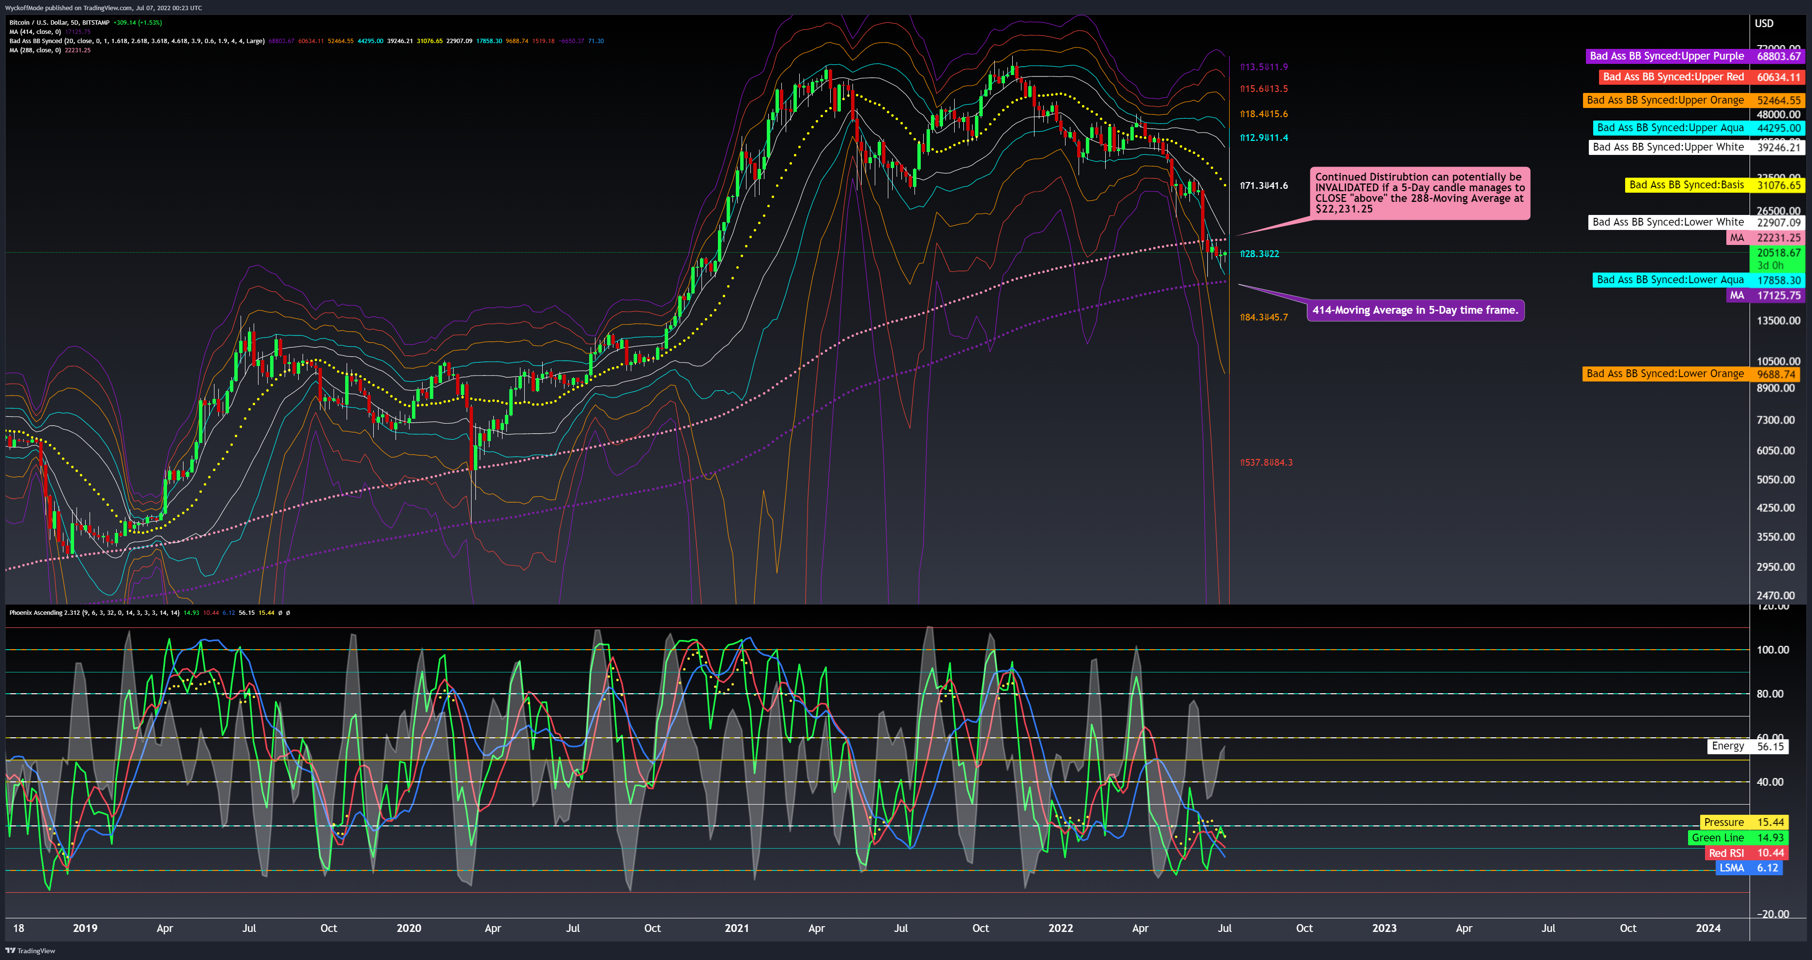Click the Upper Red 60634.11 price label

click(1702, 77)
